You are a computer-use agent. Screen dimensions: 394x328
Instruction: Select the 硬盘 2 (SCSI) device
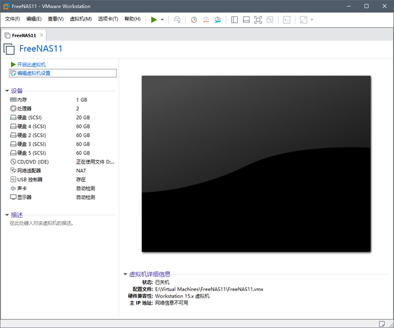62,135
